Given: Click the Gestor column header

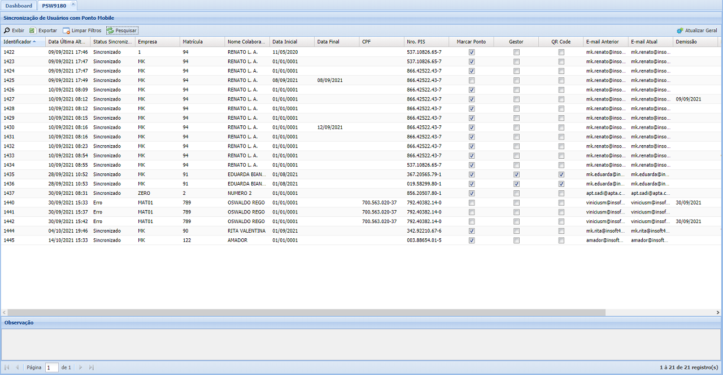Looking at the screenshot, I should 516,42.
